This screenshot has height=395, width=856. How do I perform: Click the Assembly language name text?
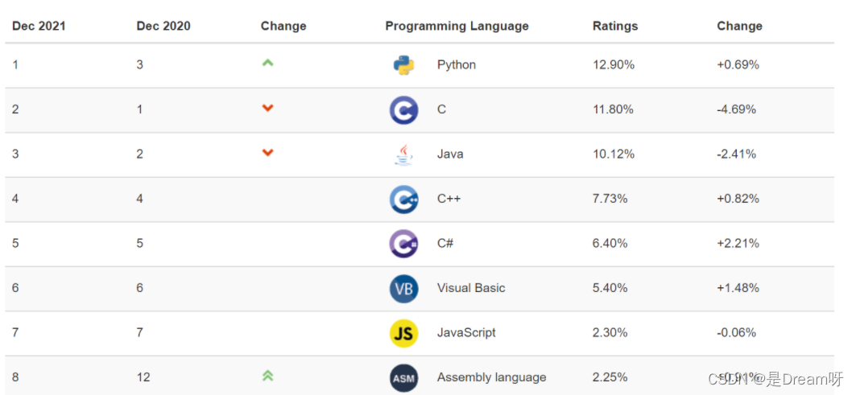[491, 377]
